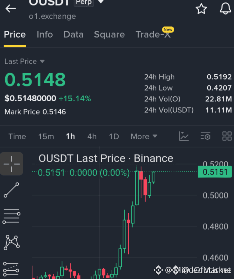Screen dimensions: 234x279
Task: Click the 0.5151 current price tag on axis
Action: tap(215, 172)
